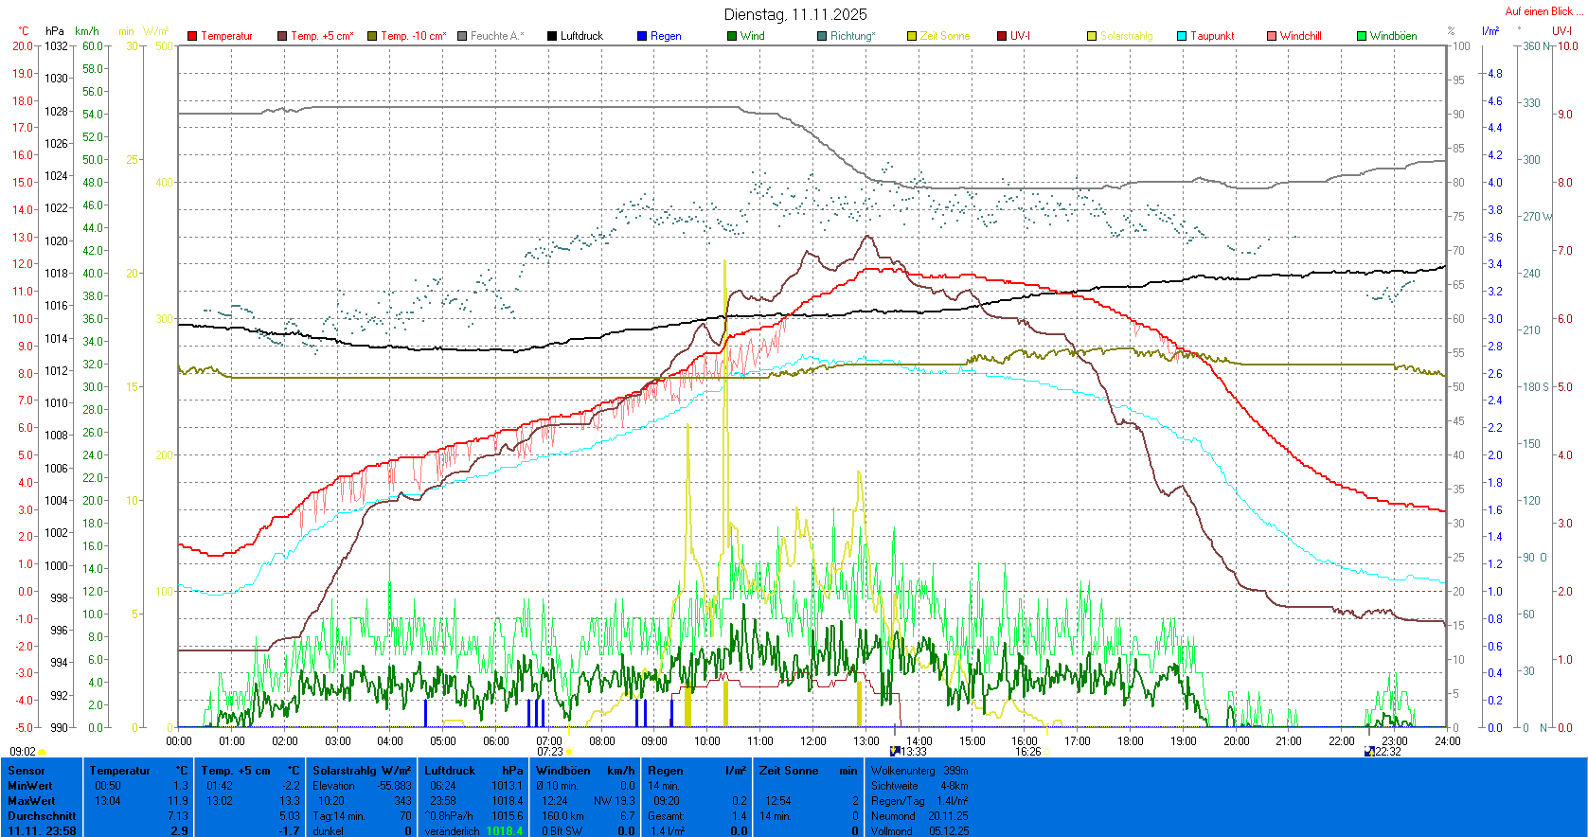This screenshot has height=837, width=1588.
Task: Click the Windchill legend icon
Action: tap(1272, 36)
